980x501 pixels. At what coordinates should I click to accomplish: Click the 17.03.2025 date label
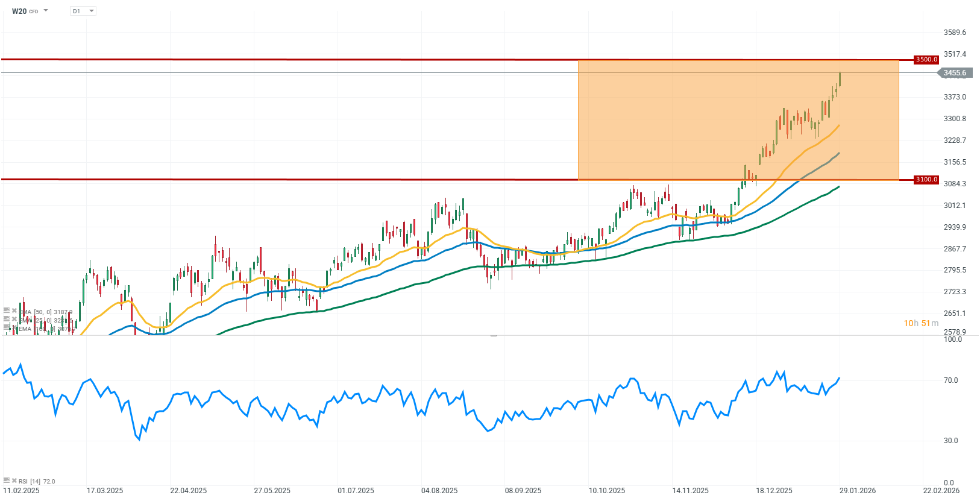click(105, 491)
